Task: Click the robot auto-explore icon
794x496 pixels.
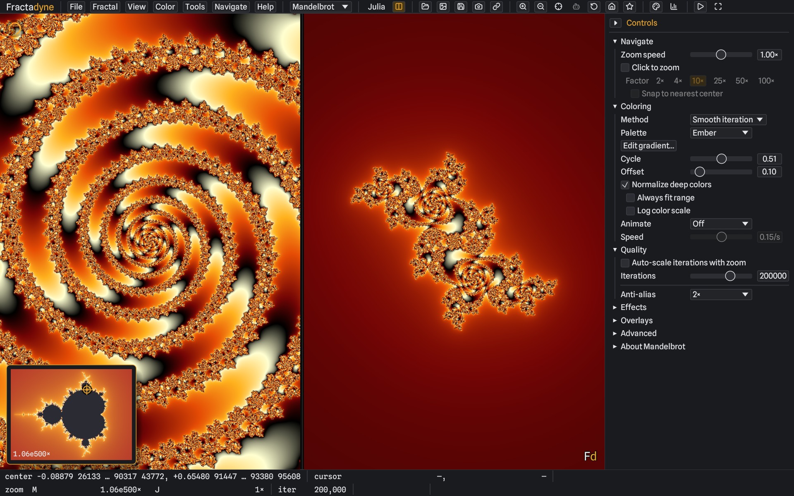Action: (x=576, y=7)
